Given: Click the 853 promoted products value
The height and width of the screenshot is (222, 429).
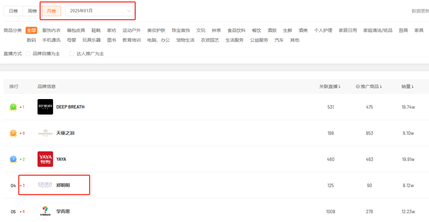Looking at the screenshot, I should 369,133.
